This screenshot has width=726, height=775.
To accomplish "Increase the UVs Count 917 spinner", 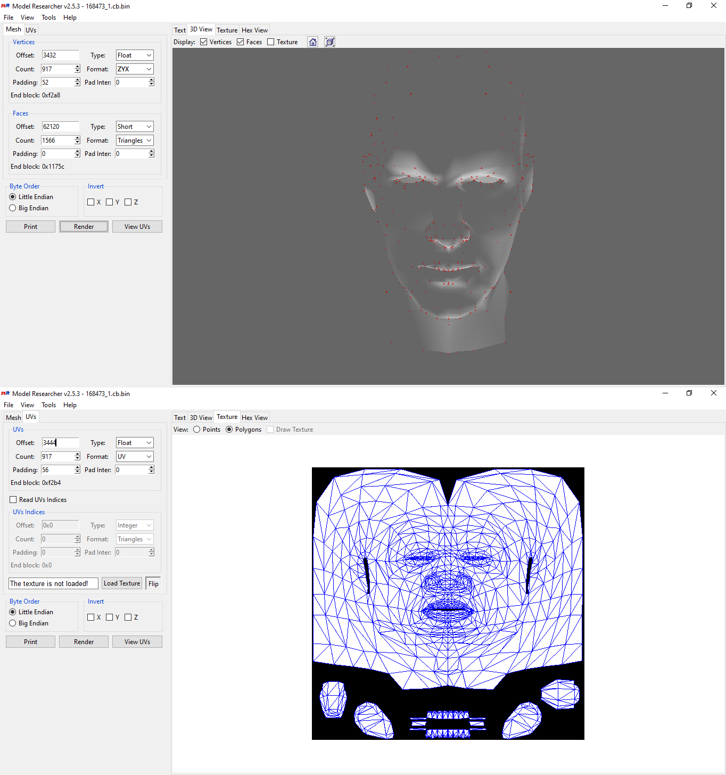I will point(78,455).
